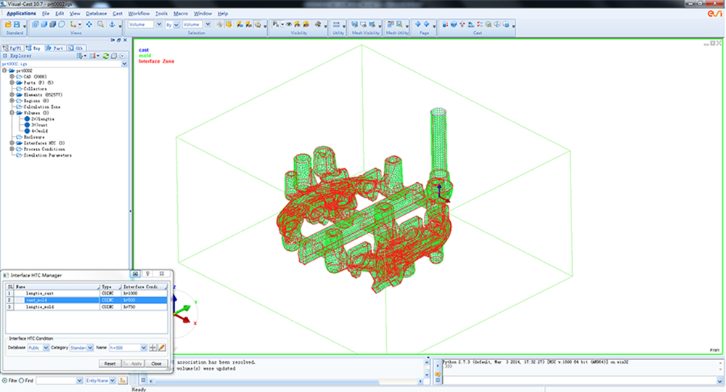Click the eye icon in Visibility toolbar
726x392 pixels.
tap(288, 25)
